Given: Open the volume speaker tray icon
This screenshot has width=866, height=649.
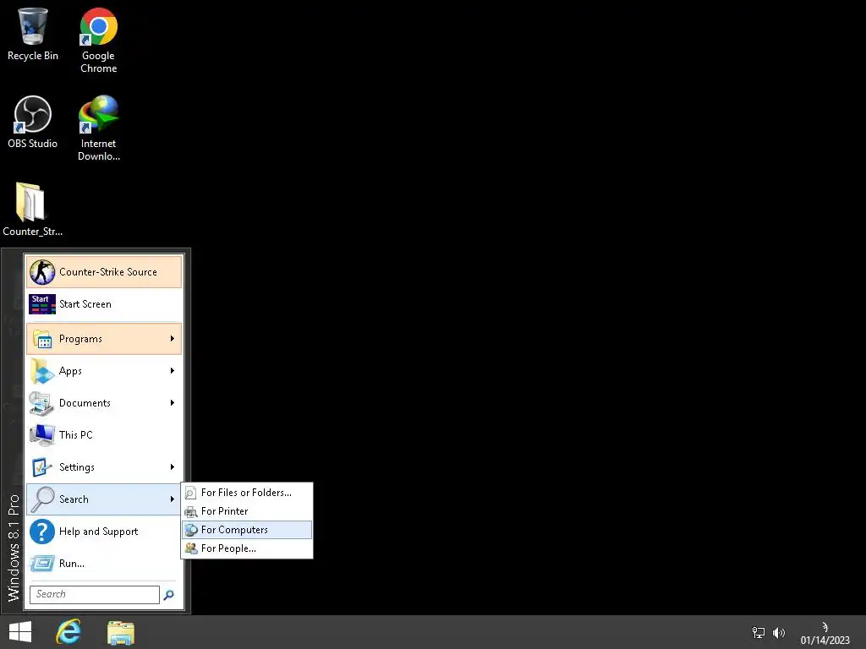Looking at the screenshot, I should (x=779, y=632).
